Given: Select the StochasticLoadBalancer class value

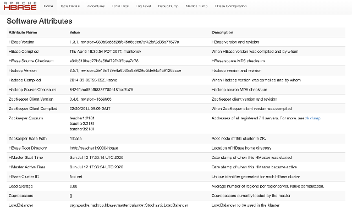Looking at the screenshot, I should (129, 205).
